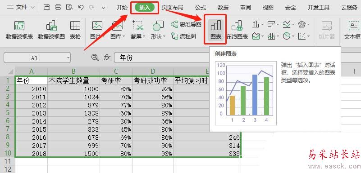Select row 11 header
The image size is (361, 173).
coord(7,161)
